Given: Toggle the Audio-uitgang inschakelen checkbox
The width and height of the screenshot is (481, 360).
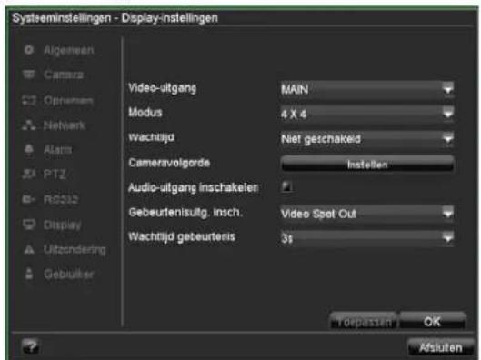Looking at the screenshot, I should (286, 186).
